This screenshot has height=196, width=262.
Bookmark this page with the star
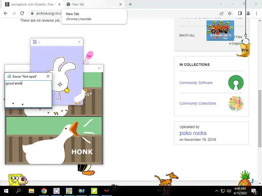(x=230, y=13)
